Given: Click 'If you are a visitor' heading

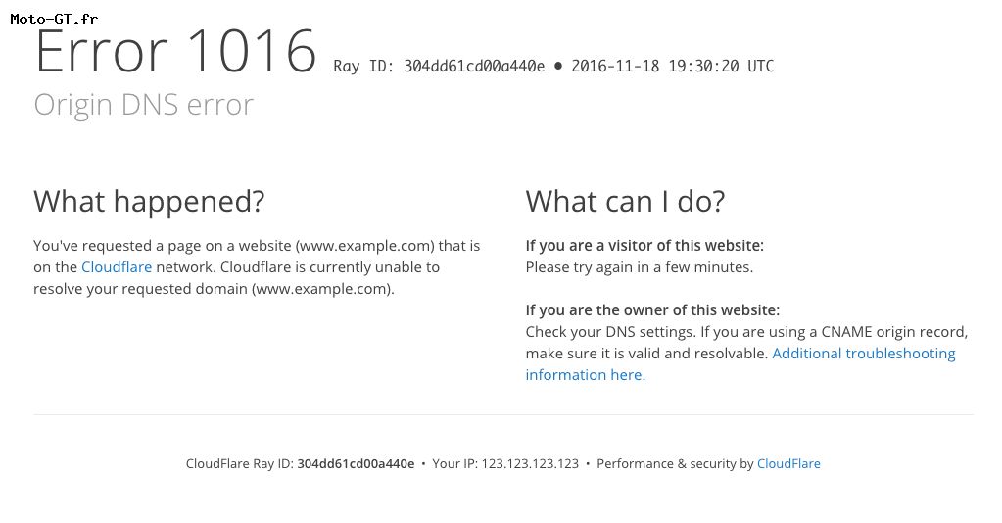Looking at the screenshot, I should [x=644, y=246].
